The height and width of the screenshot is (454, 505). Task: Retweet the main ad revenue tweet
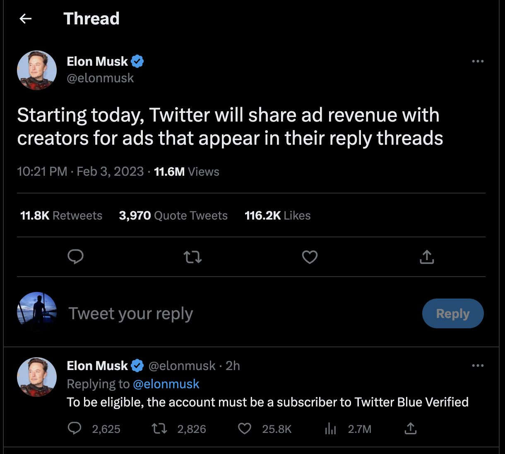(x=192, y=257)
